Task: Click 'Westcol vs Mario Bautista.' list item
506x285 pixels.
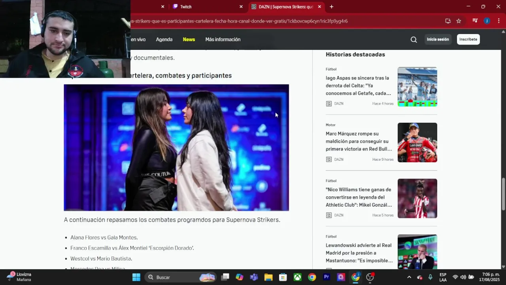Action: coord(101,258)
